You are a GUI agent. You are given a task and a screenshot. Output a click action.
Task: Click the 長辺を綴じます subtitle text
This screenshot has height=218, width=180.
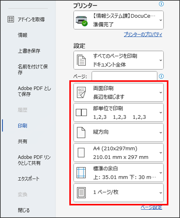click(x=109, y=97)
